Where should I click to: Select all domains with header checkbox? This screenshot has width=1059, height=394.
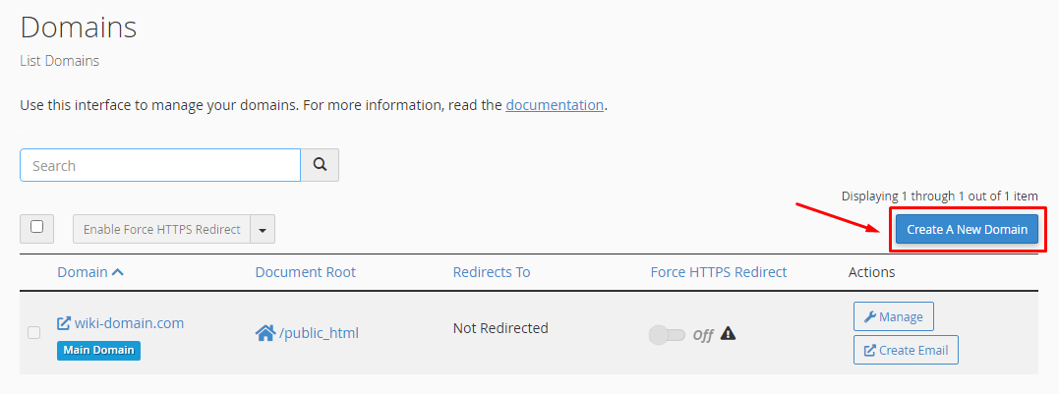click(x=37, y=227)
